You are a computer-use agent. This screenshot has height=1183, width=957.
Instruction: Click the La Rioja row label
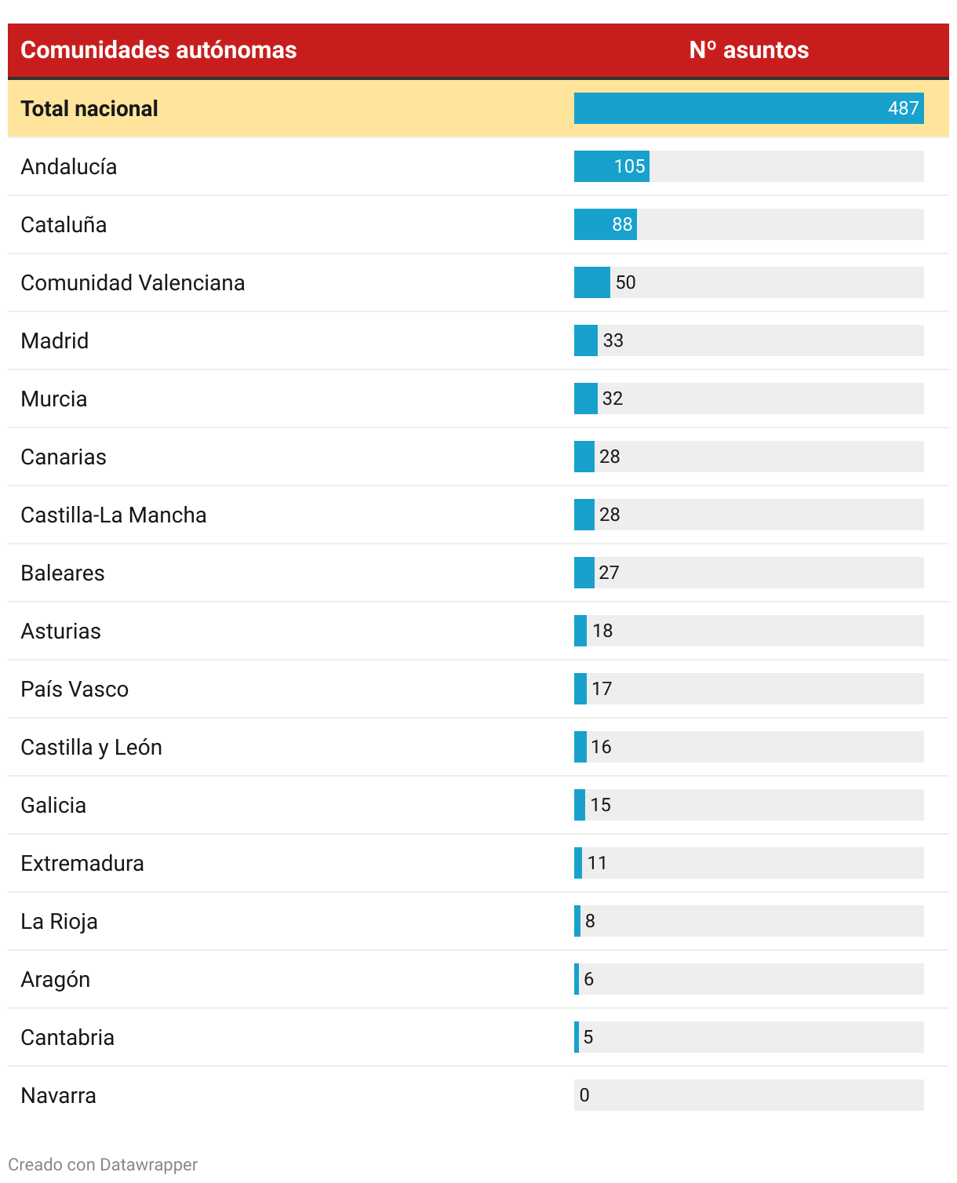point(59,921)
